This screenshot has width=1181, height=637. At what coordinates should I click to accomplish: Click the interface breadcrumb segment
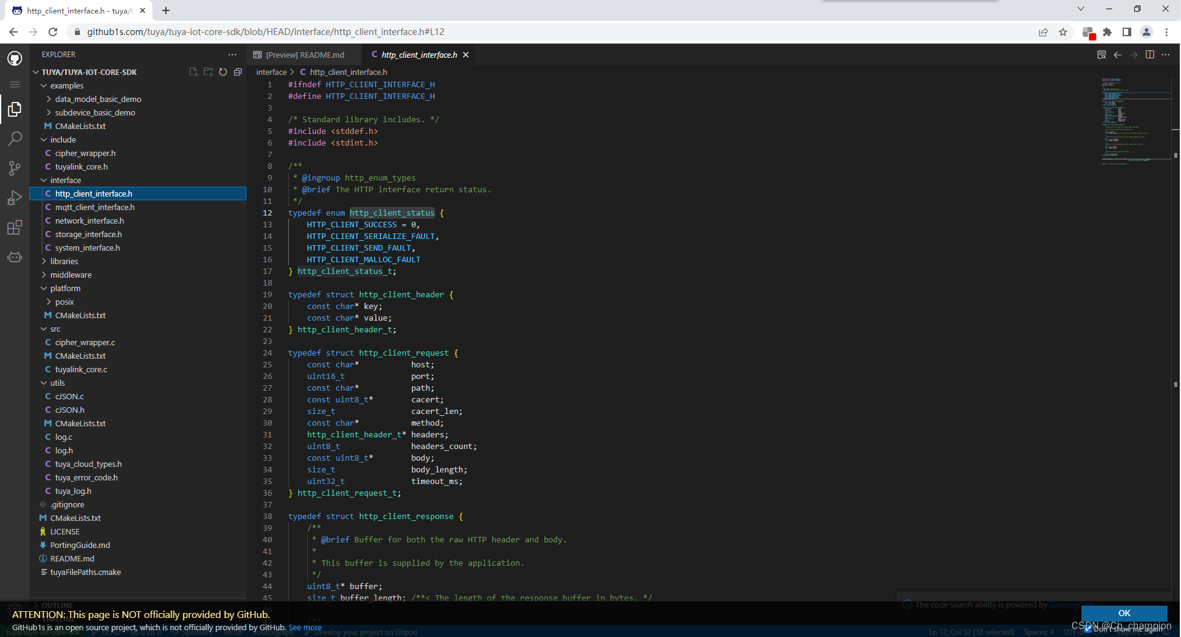click(272, 72)
